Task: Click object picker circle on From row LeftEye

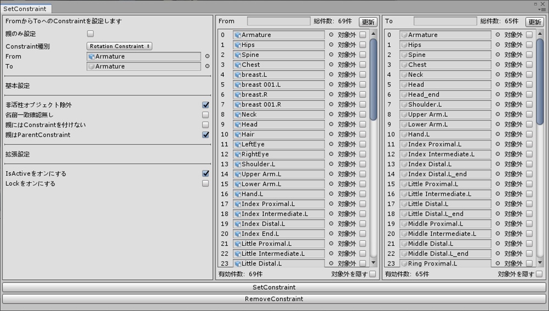Action: point(331,144)
